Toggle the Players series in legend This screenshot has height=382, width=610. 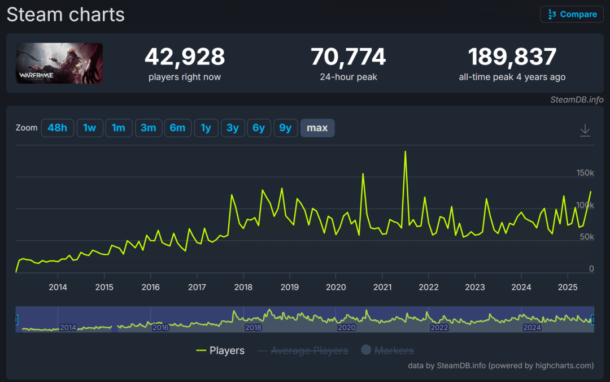click(227, 350)
